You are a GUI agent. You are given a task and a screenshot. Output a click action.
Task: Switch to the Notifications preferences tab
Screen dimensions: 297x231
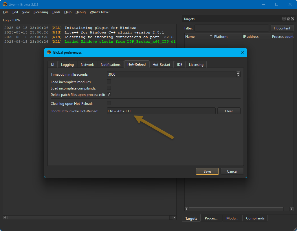[110, 65]
